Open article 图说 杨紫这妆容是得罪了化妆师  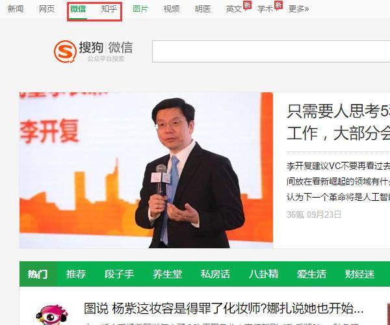(224, 309)
